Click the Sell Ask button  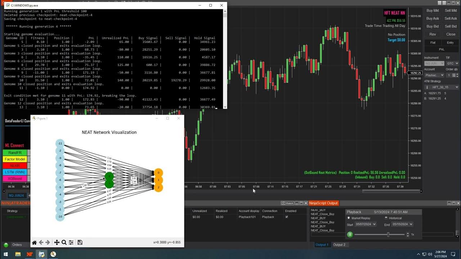(x=451, y=19)
